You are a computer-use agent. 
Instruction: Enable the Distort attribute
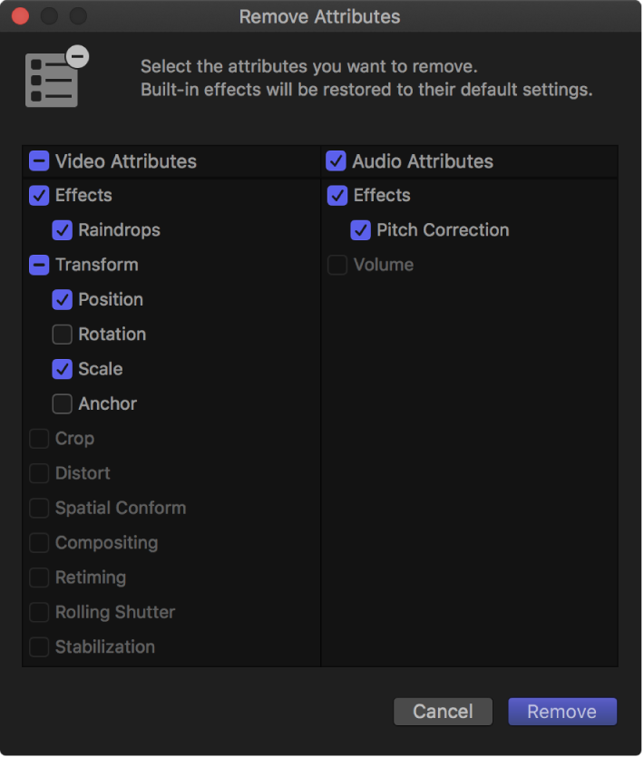coord(38,473)
